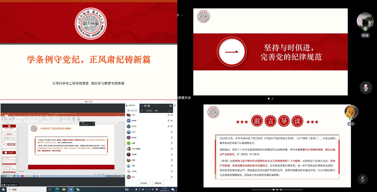Open Microsoft Edge from the taskbar
Screen dimensions: 377x192
point(56,189)
